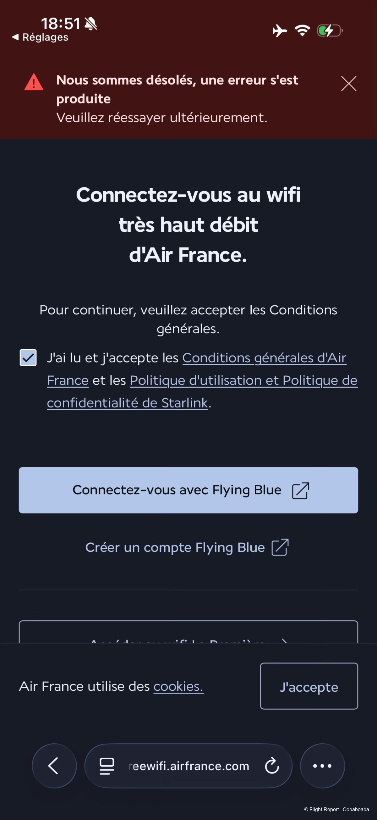Tap external icon beside Créer un compte
This screenshot has height=820, width=377.
point(280,547)
